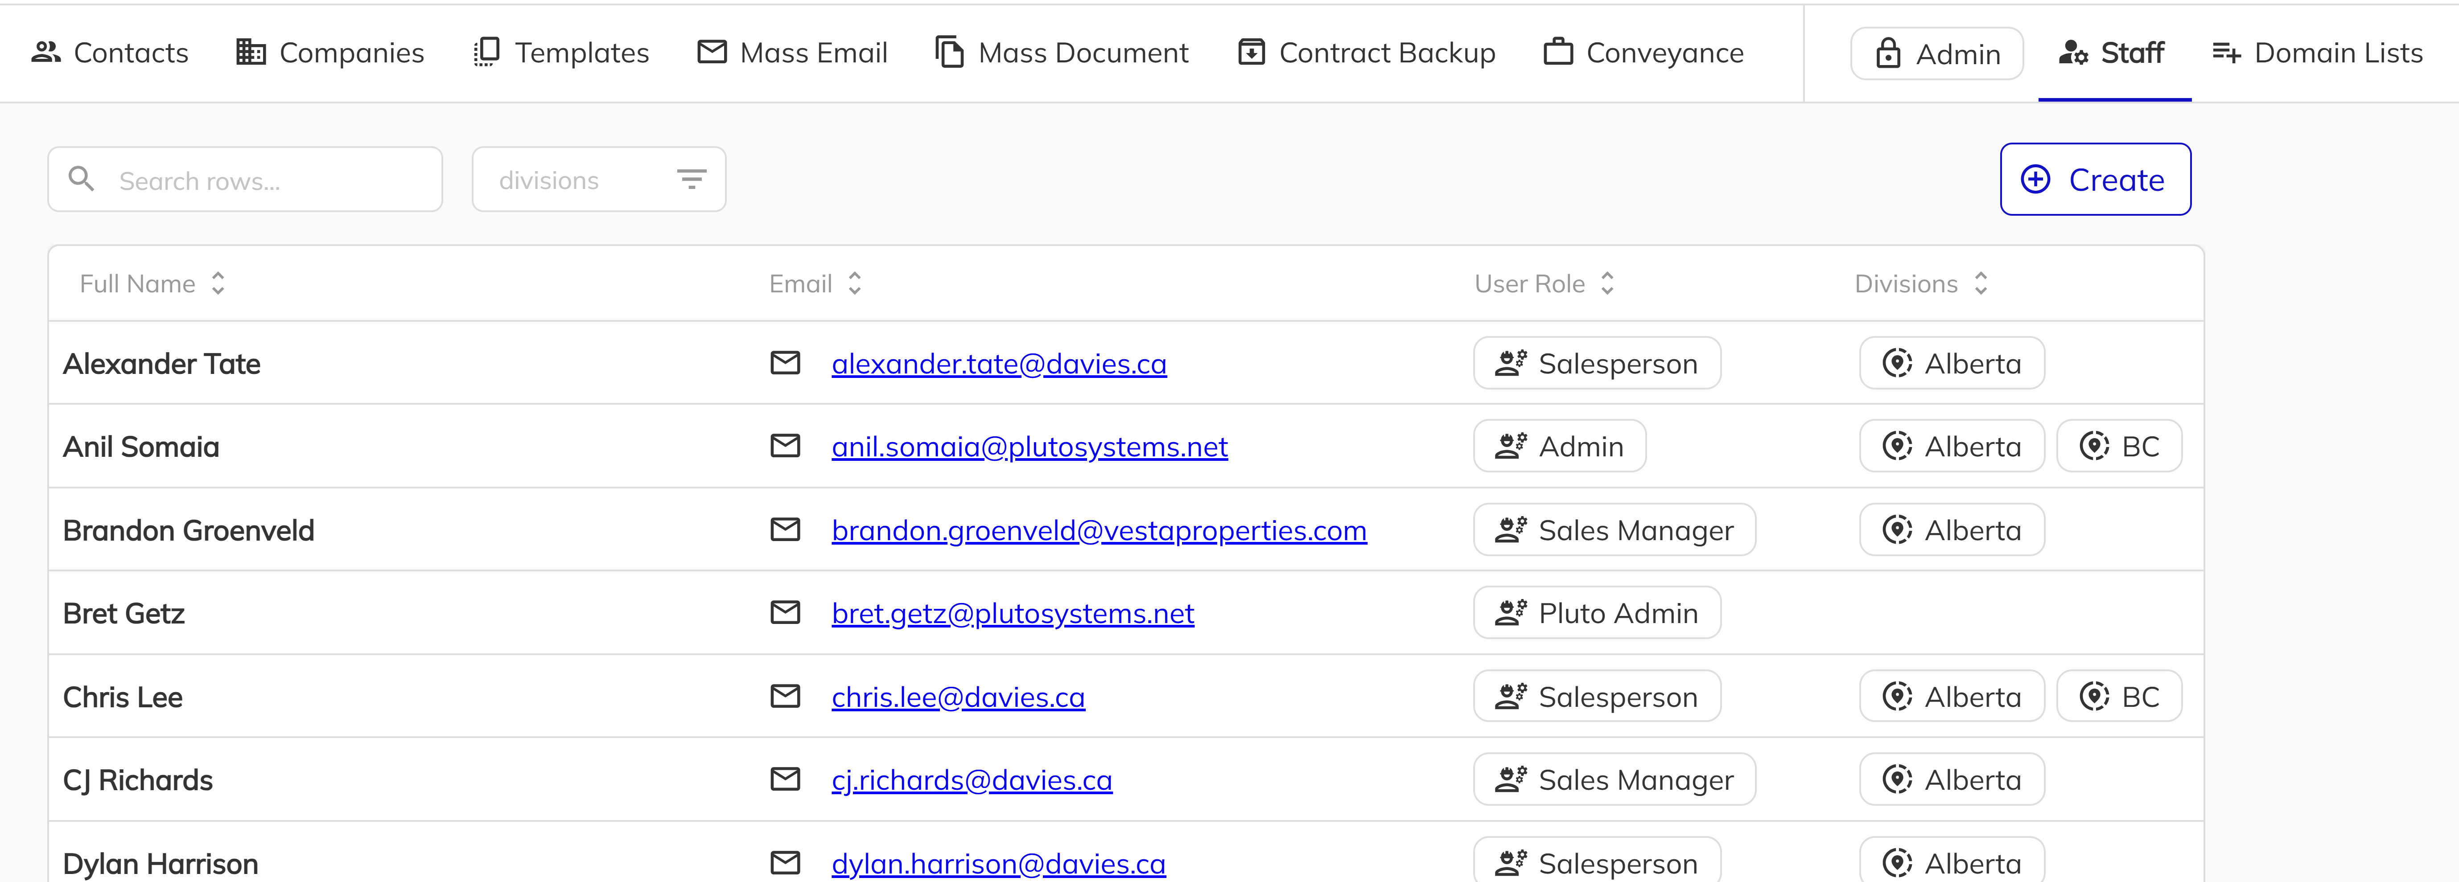The image size is (2459, 882).
Task: Switch to the Admin tab
Action: [1936, 53]
